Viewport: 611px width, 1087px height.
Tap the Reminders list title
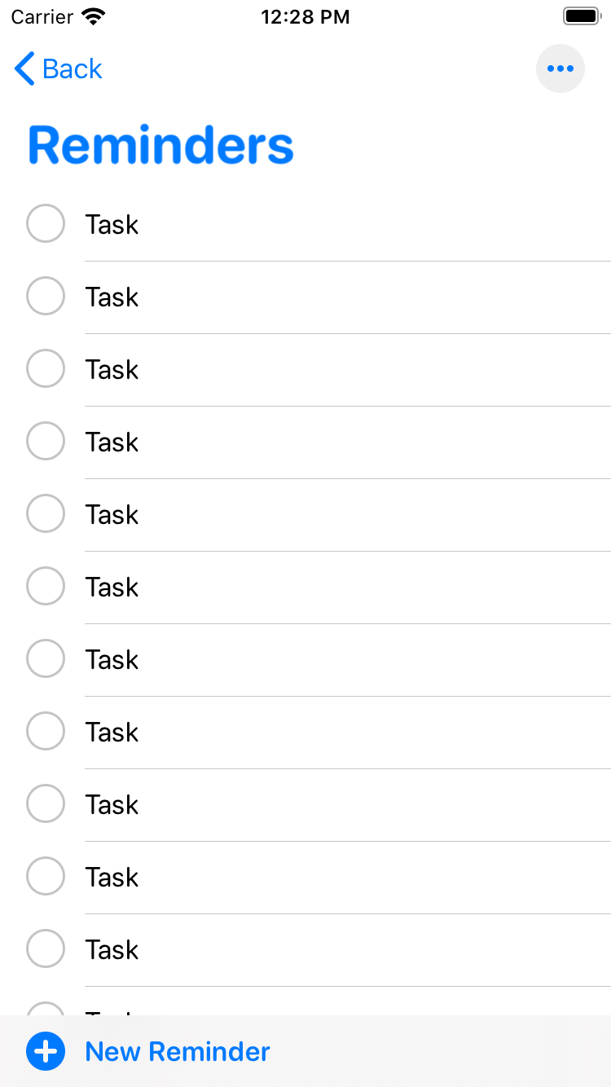(x=161, y=145)
